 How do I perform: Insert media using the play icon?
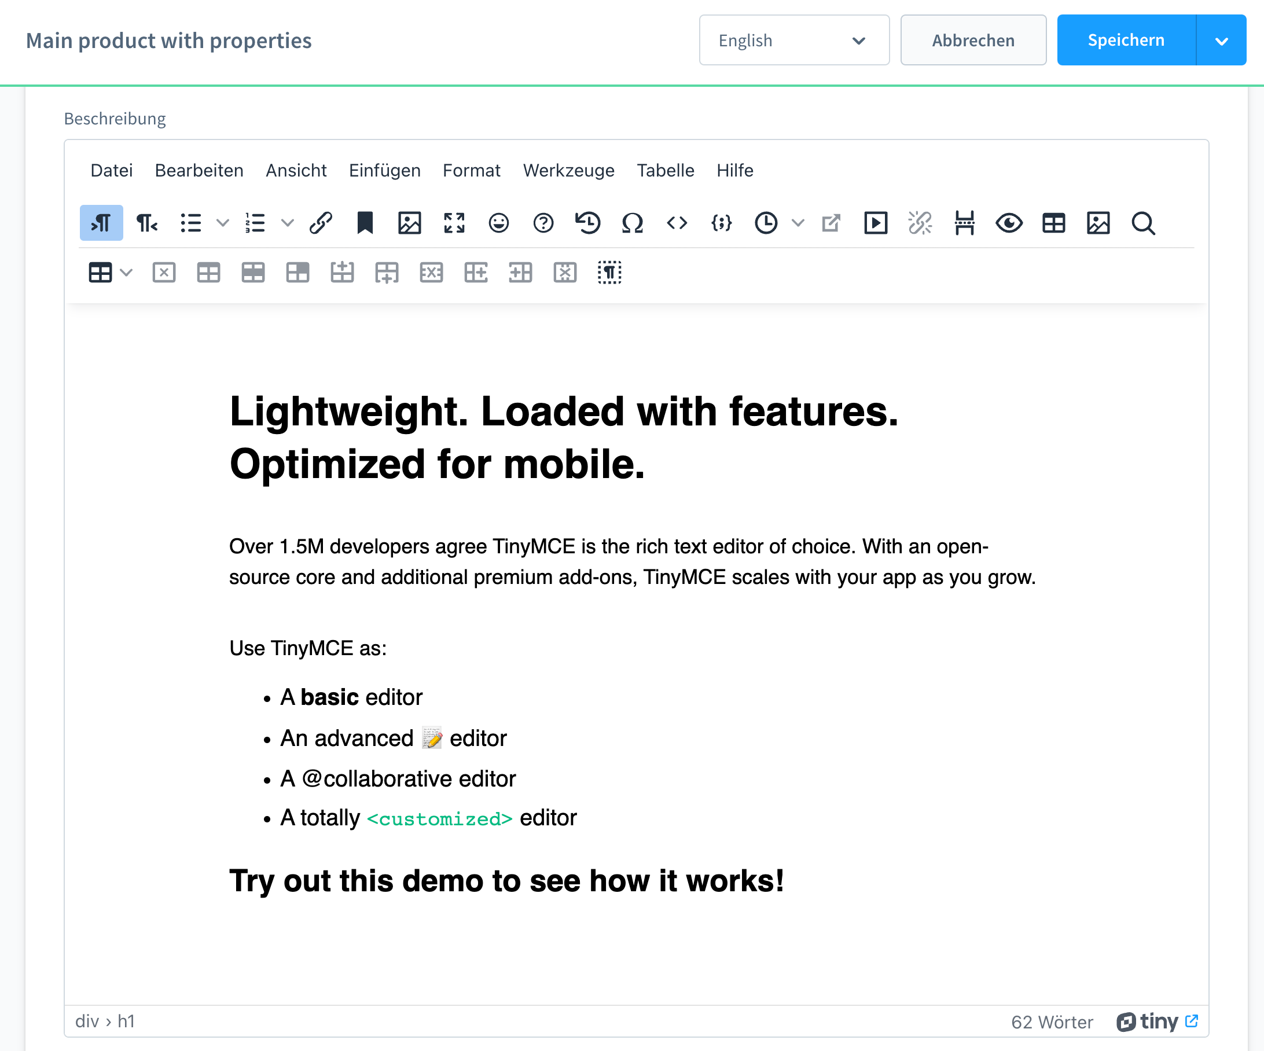coord(875,223)
